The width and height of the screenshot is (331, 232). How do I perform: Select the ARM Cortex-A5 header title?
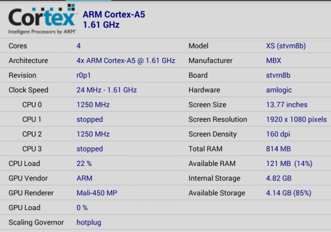coord(113,14)
